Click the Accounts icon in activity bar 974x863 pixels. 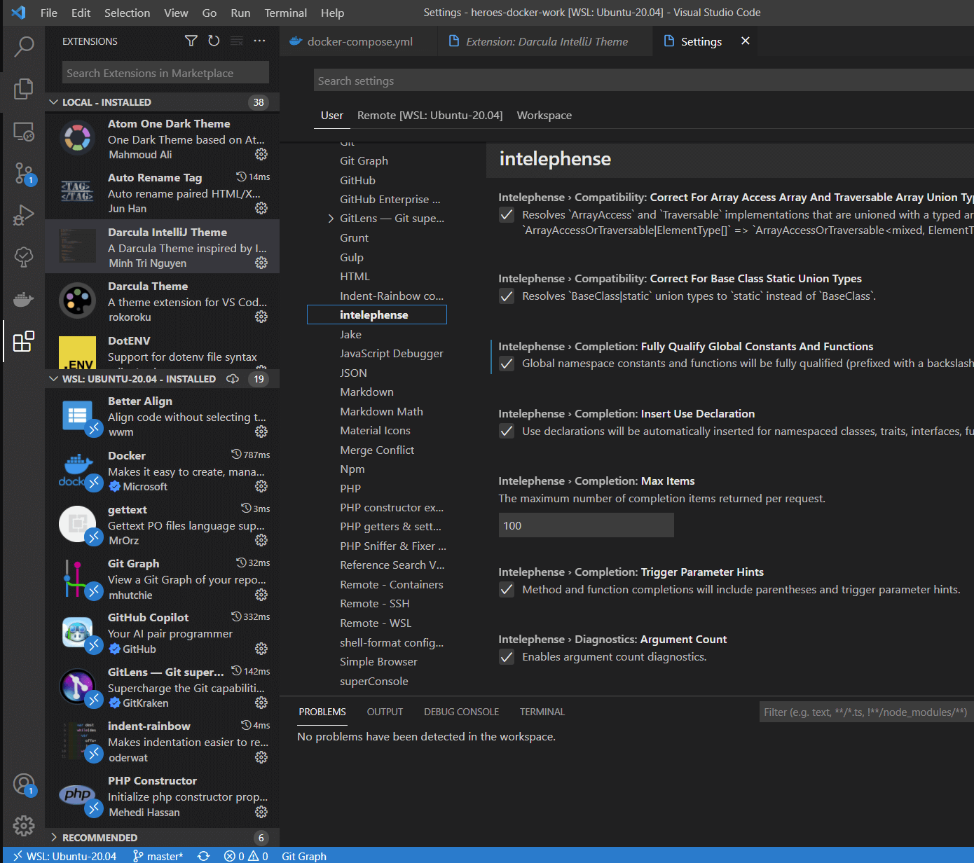point(24,784)
